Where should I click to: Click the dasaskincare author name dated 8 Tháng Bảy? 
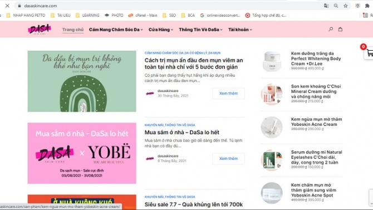coord(168,156)
